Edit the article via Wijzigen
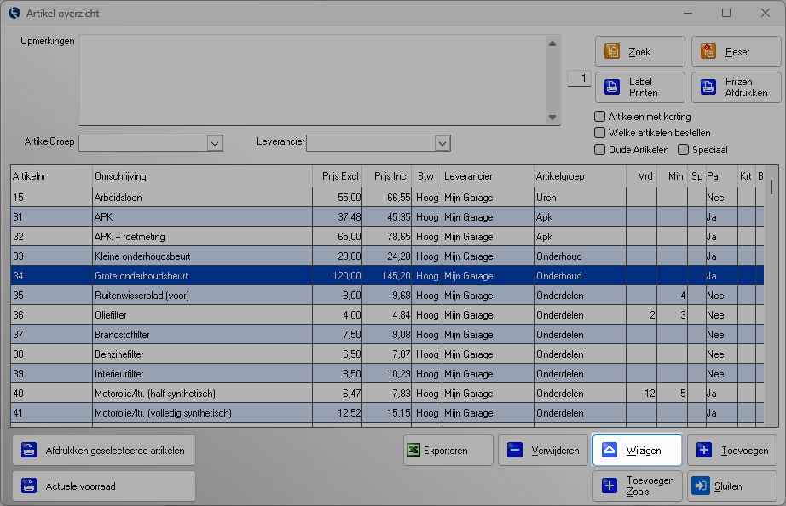Screen dimensions: 786x506 pyautogui.click(x=637, y=450)
